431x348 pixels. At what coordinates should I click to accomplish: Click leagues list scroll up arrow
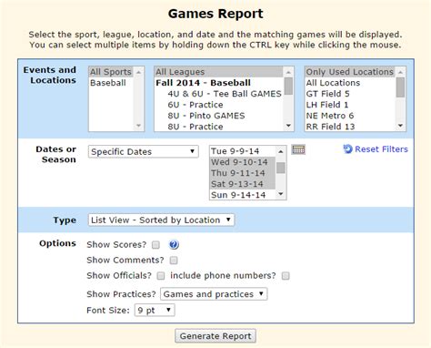tap(288, 72)
